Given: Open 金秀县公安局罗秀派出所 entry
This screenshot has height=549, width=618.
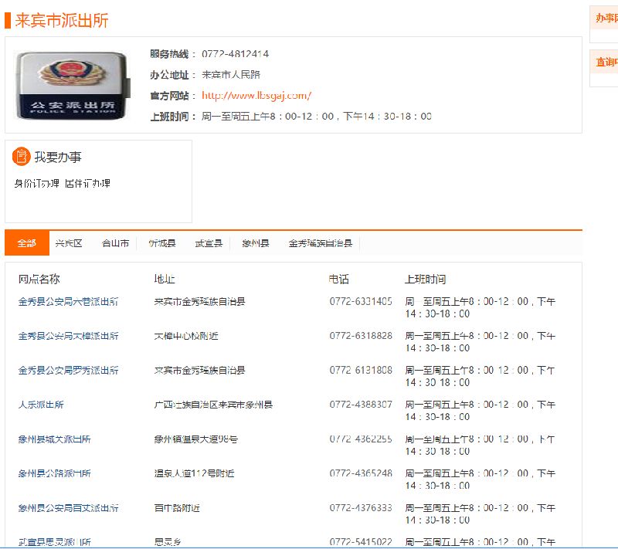Looking at the screenshot, I should (x=69, y=371).
